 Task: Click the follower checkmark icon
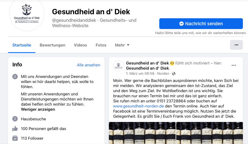pyautogui.click(x=15, y=138)
